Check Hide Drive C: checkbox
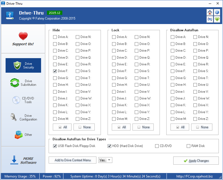Image resolution: width=223 pixels, height=180 pixels. [x=55, y=51]
